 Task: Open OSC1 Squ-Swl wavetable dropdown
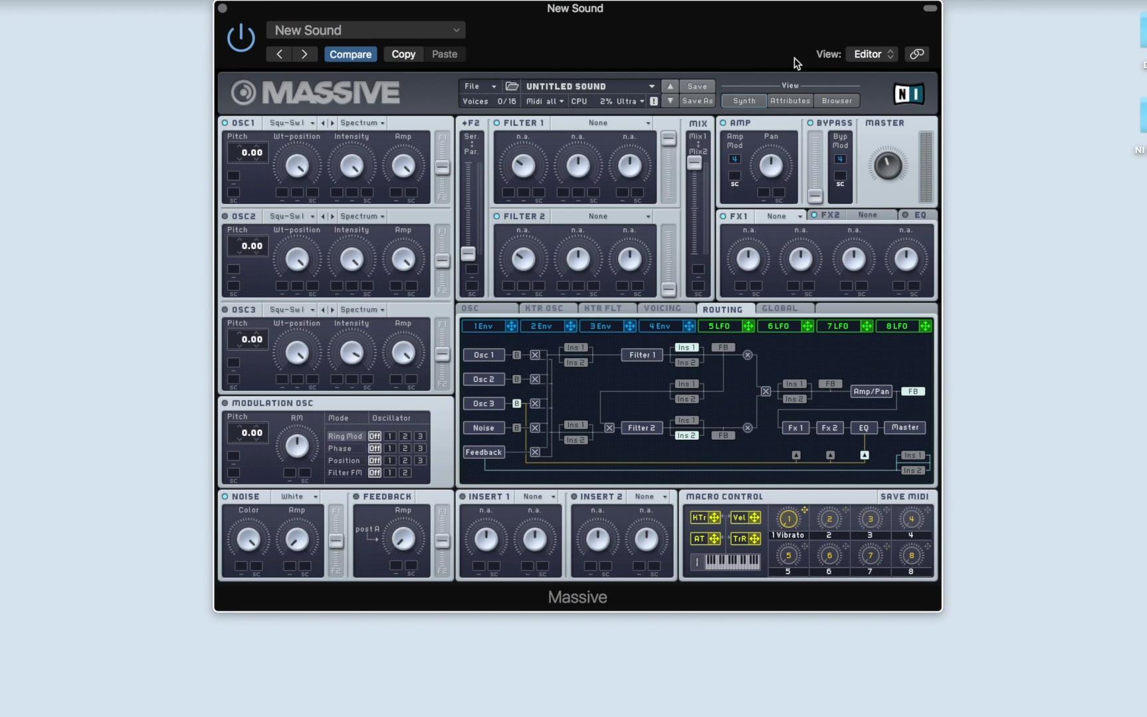pyautogui.click(x=292, y=123)
